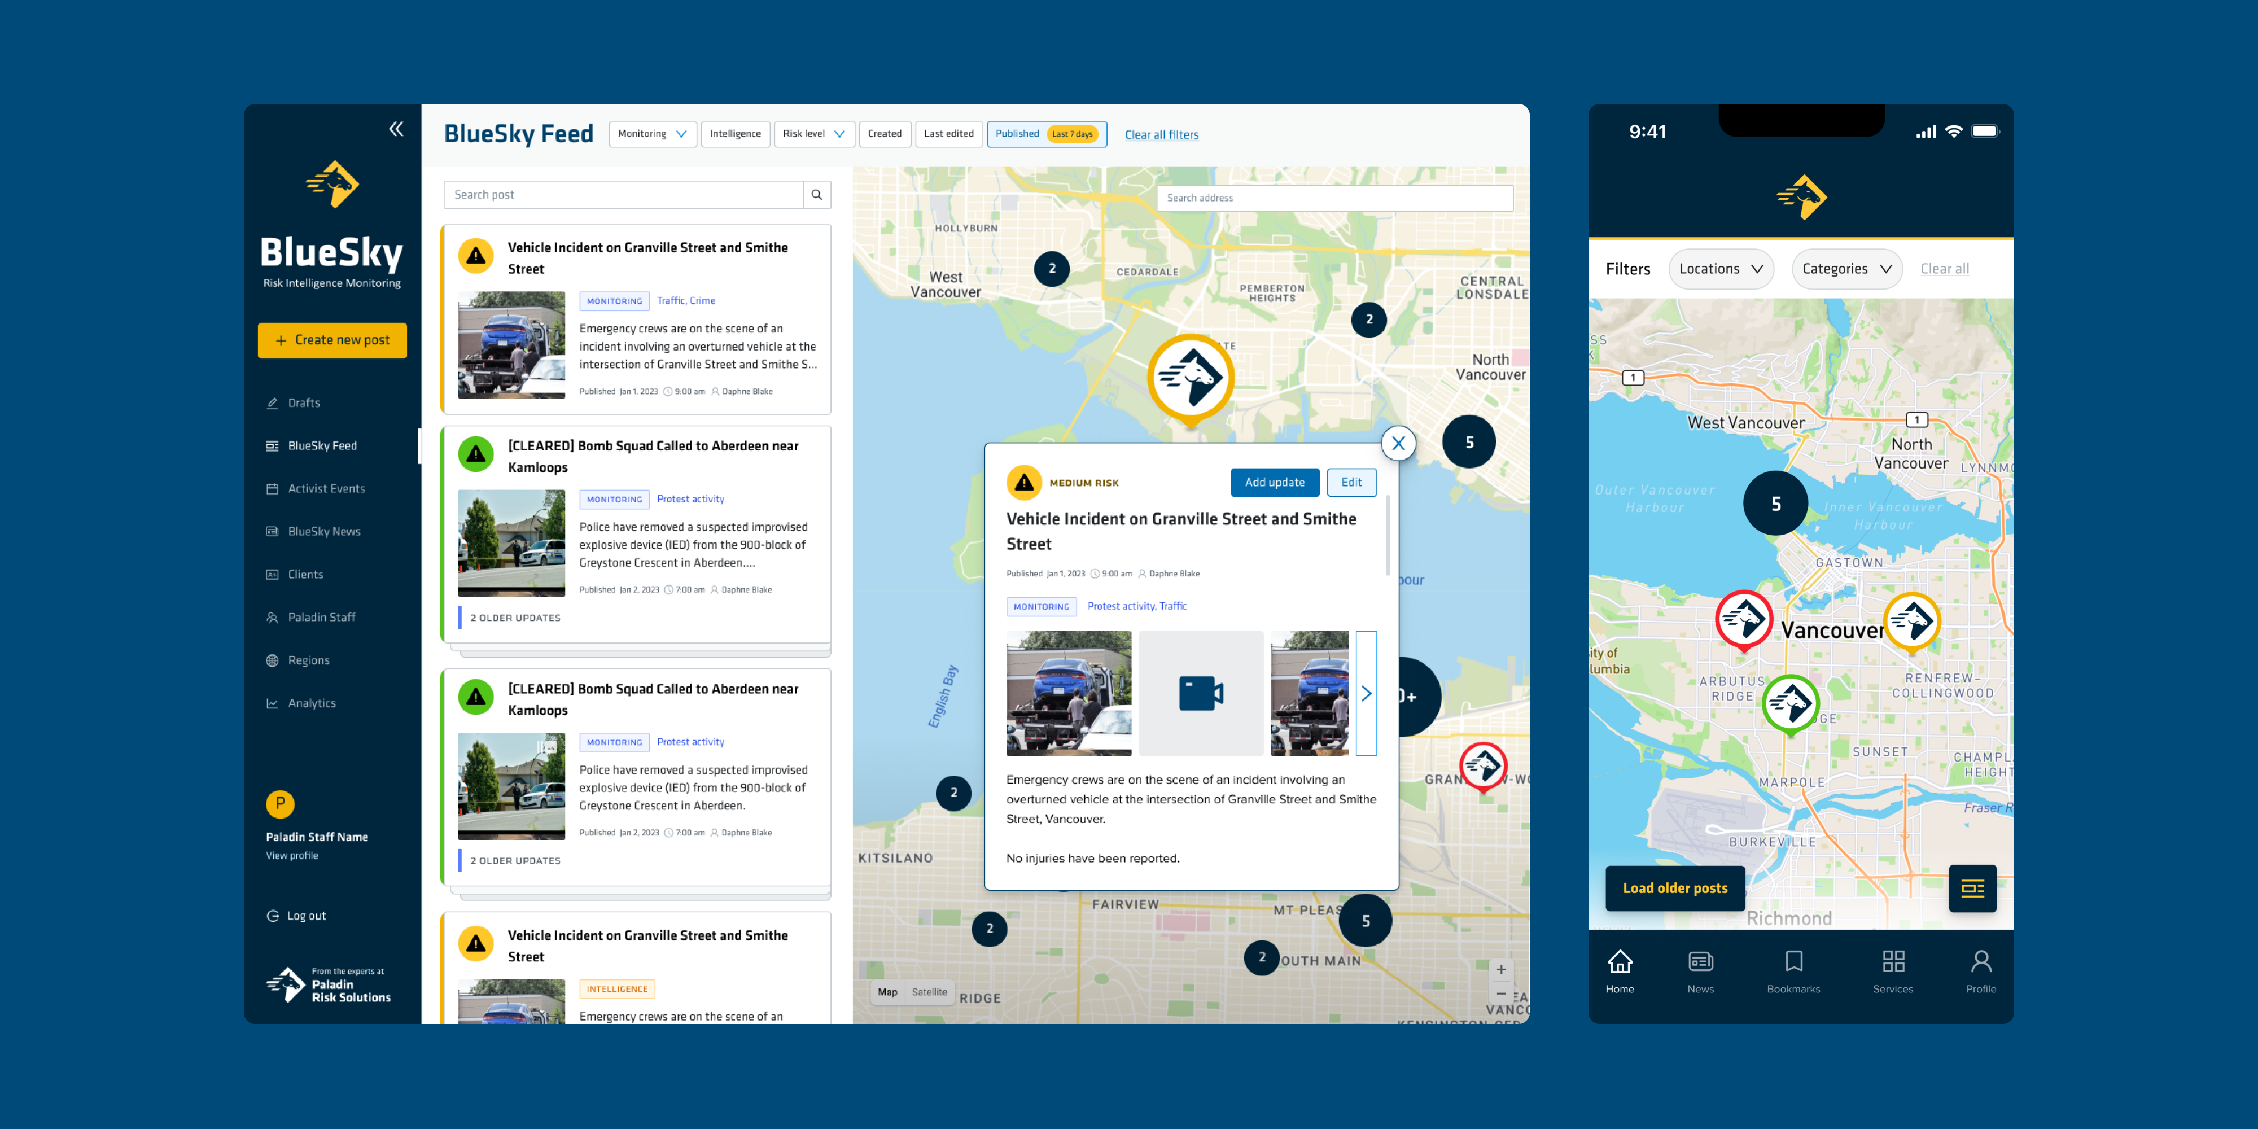Click the Traffic, Crime category link
Screen dimensions: 2258x1129
tap(685, 301)
